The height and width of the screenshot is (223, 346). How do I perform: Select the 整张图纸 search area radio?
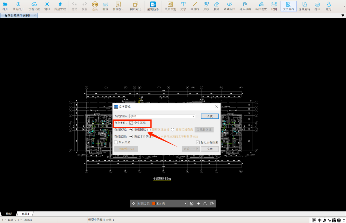coord(131,129)
